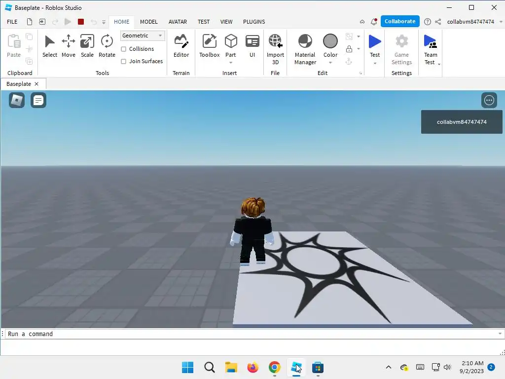The image size is (505, 379).
Task: Open the UI insert tool
Action: pos(252,46)
